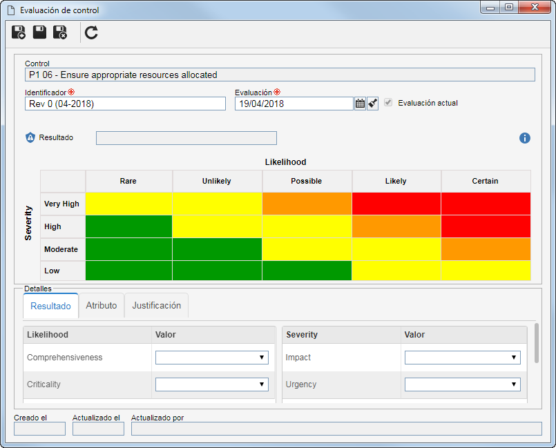
Task: Click the Save and Close icon
Action: pos(60,32)
